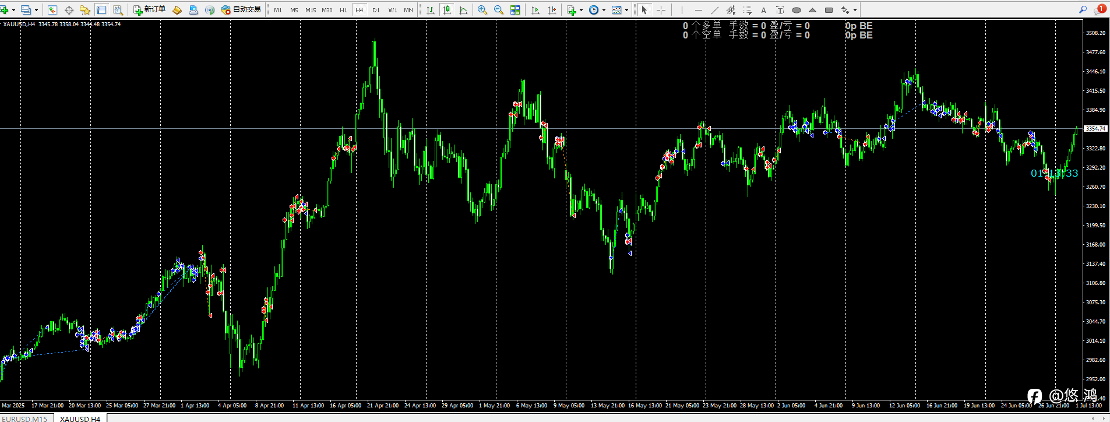Open the search magnifier at top right
Screen dimensions: 1110x422
(x=1083, y=10)
